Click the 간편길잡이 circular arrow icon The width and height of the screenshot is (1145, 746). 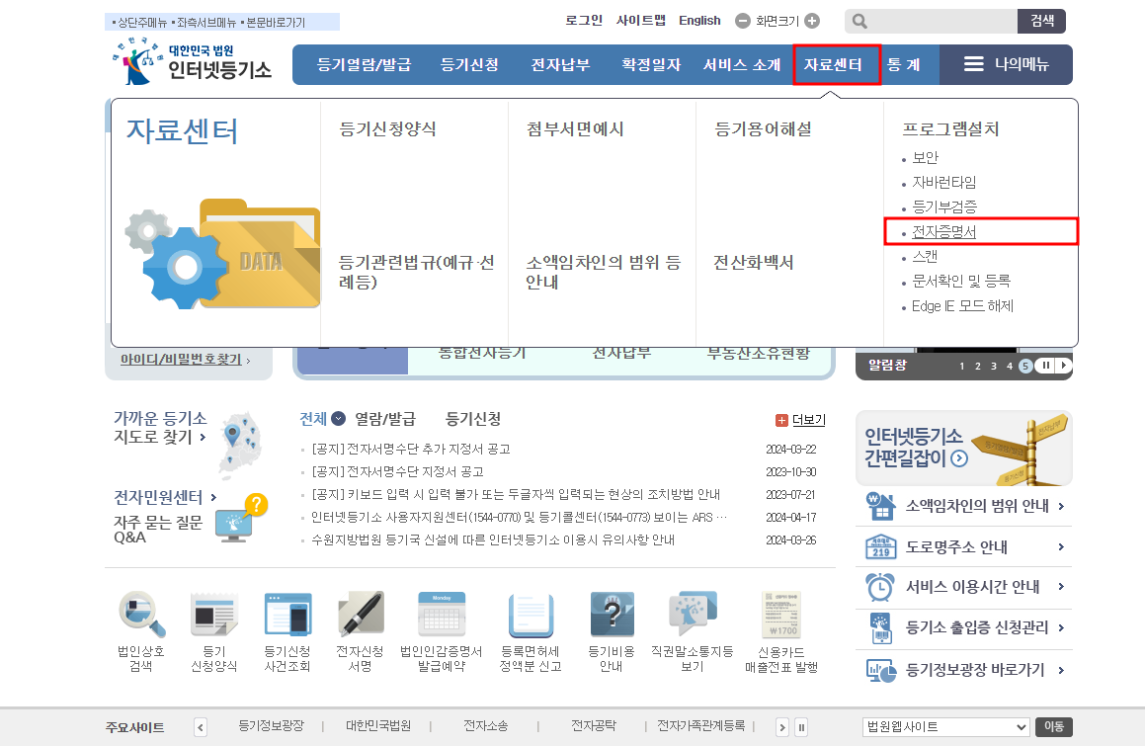point(959,458)
